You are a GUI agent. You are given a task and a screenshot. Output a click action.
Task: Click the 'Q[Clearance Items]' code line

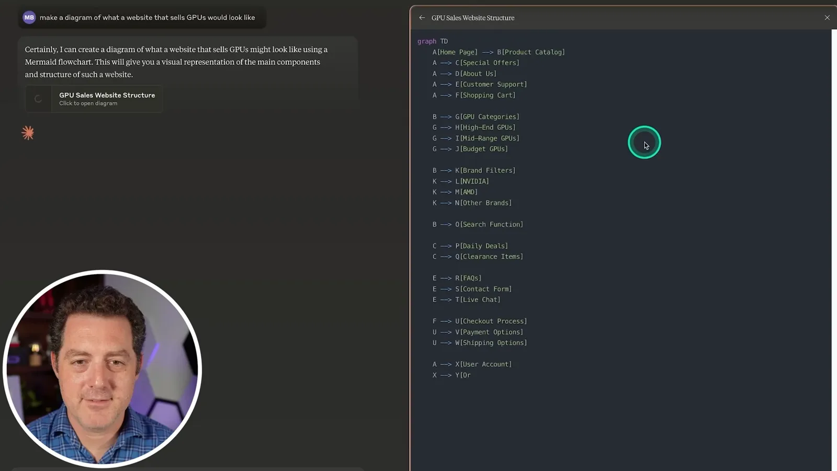[478, 256]
